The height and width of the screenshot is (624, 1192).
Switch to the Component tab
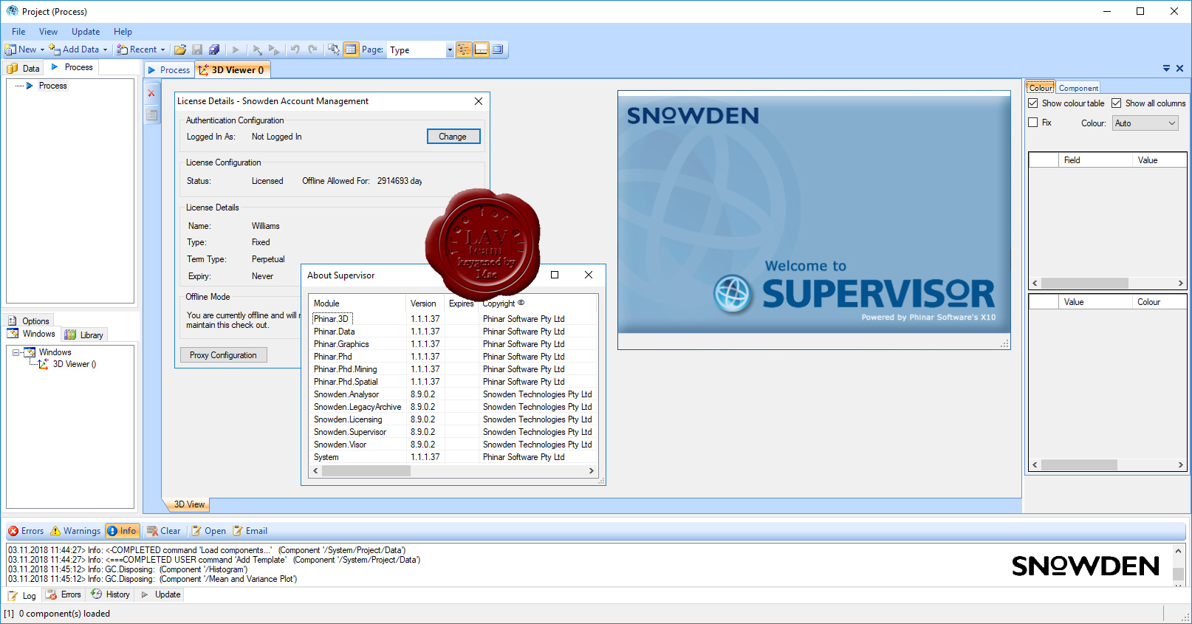[1078, 88]
